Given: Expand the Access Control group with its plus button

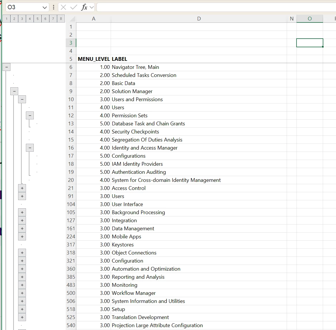Looking at the screenshot, I should point(22,188).
